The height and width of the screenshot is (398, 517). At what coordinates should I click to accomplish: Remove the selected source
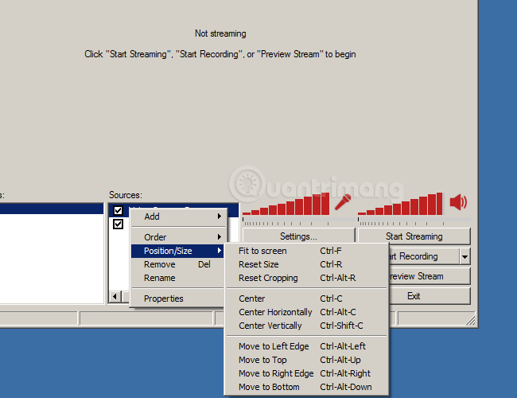point(160,264)
